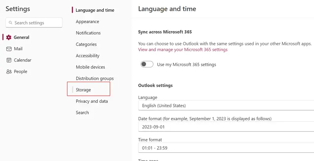Click the Mail envelope icon
Viewport: 314px width, 161px height.
[9, 49]
